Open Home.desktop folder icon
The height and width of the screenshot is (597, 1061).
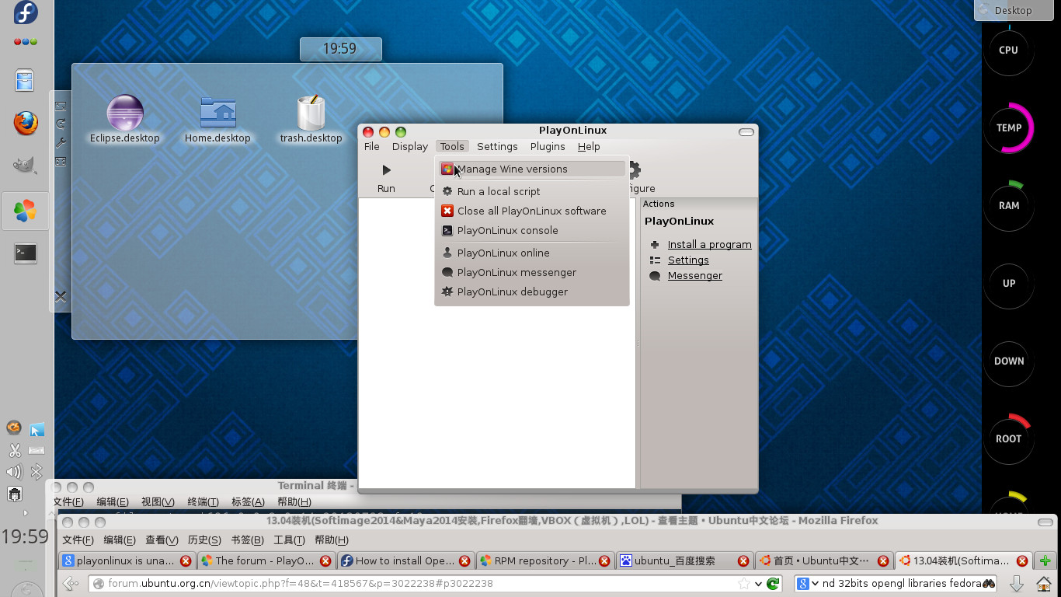pyautogui.click(x=217, y=120)
